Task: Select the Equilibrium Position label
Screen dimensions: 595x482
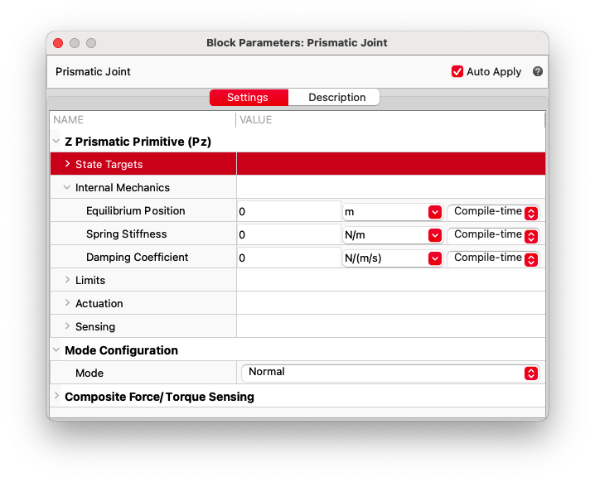Action: pos(135,211)
